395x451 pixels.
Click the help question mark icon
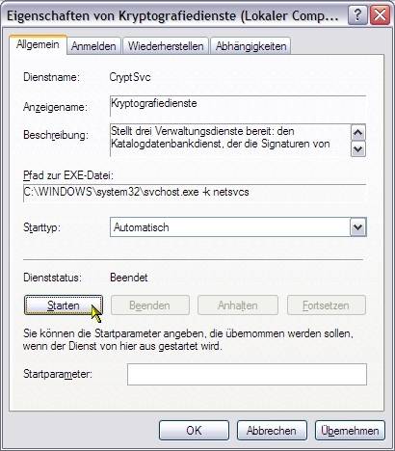tap(357, 14)
